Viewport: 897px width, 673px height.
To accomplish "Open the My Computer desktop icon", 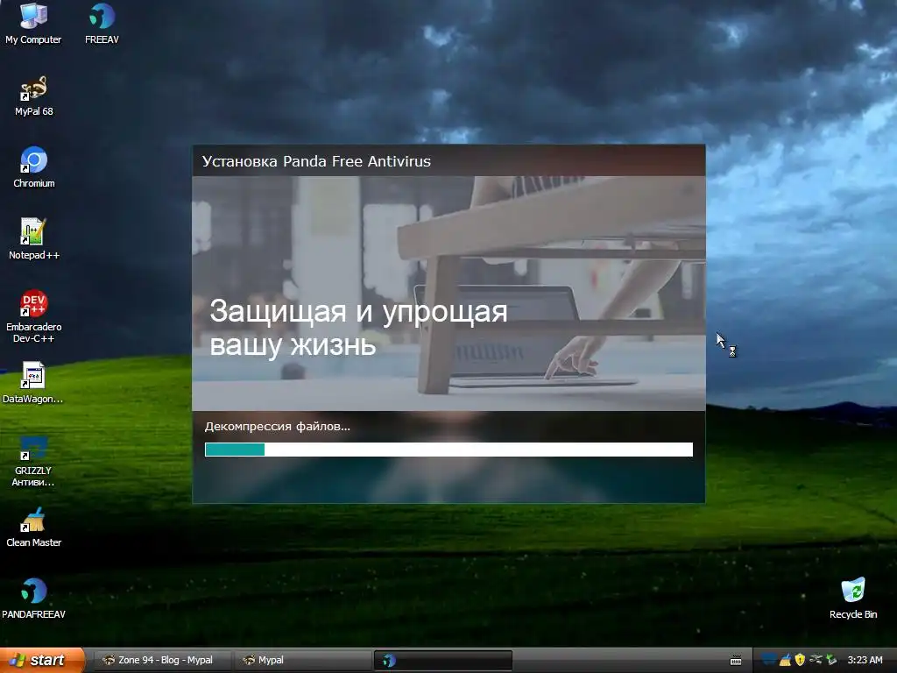I will [x=33, y=23].
